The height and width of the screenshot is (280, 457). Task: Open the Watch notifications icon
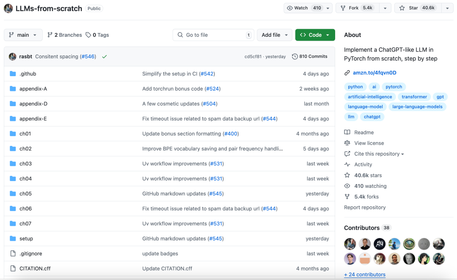pyautogui.click(x=289, y=8)
